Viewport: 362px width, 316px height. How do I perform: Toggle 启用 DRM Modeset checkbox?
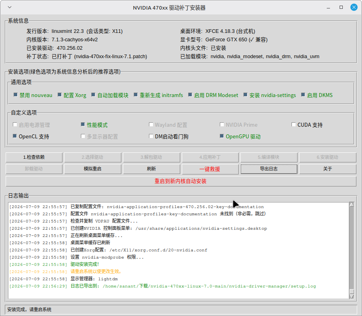[x=190, y=95]
